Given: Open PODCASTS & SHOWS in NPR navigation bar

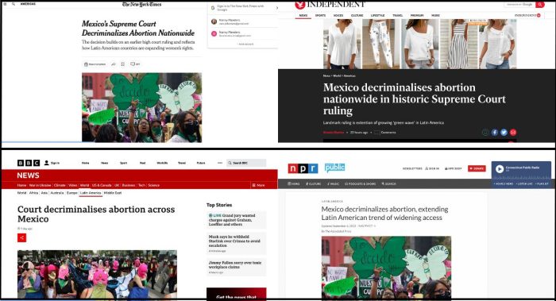Looking at the screenshot, I should 361,184.
